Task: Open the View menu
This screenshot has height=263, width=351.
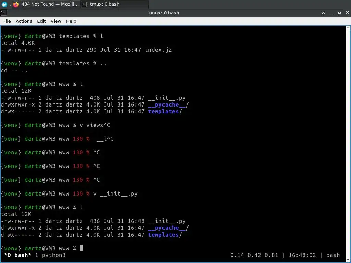Action: tap(56, 21)
